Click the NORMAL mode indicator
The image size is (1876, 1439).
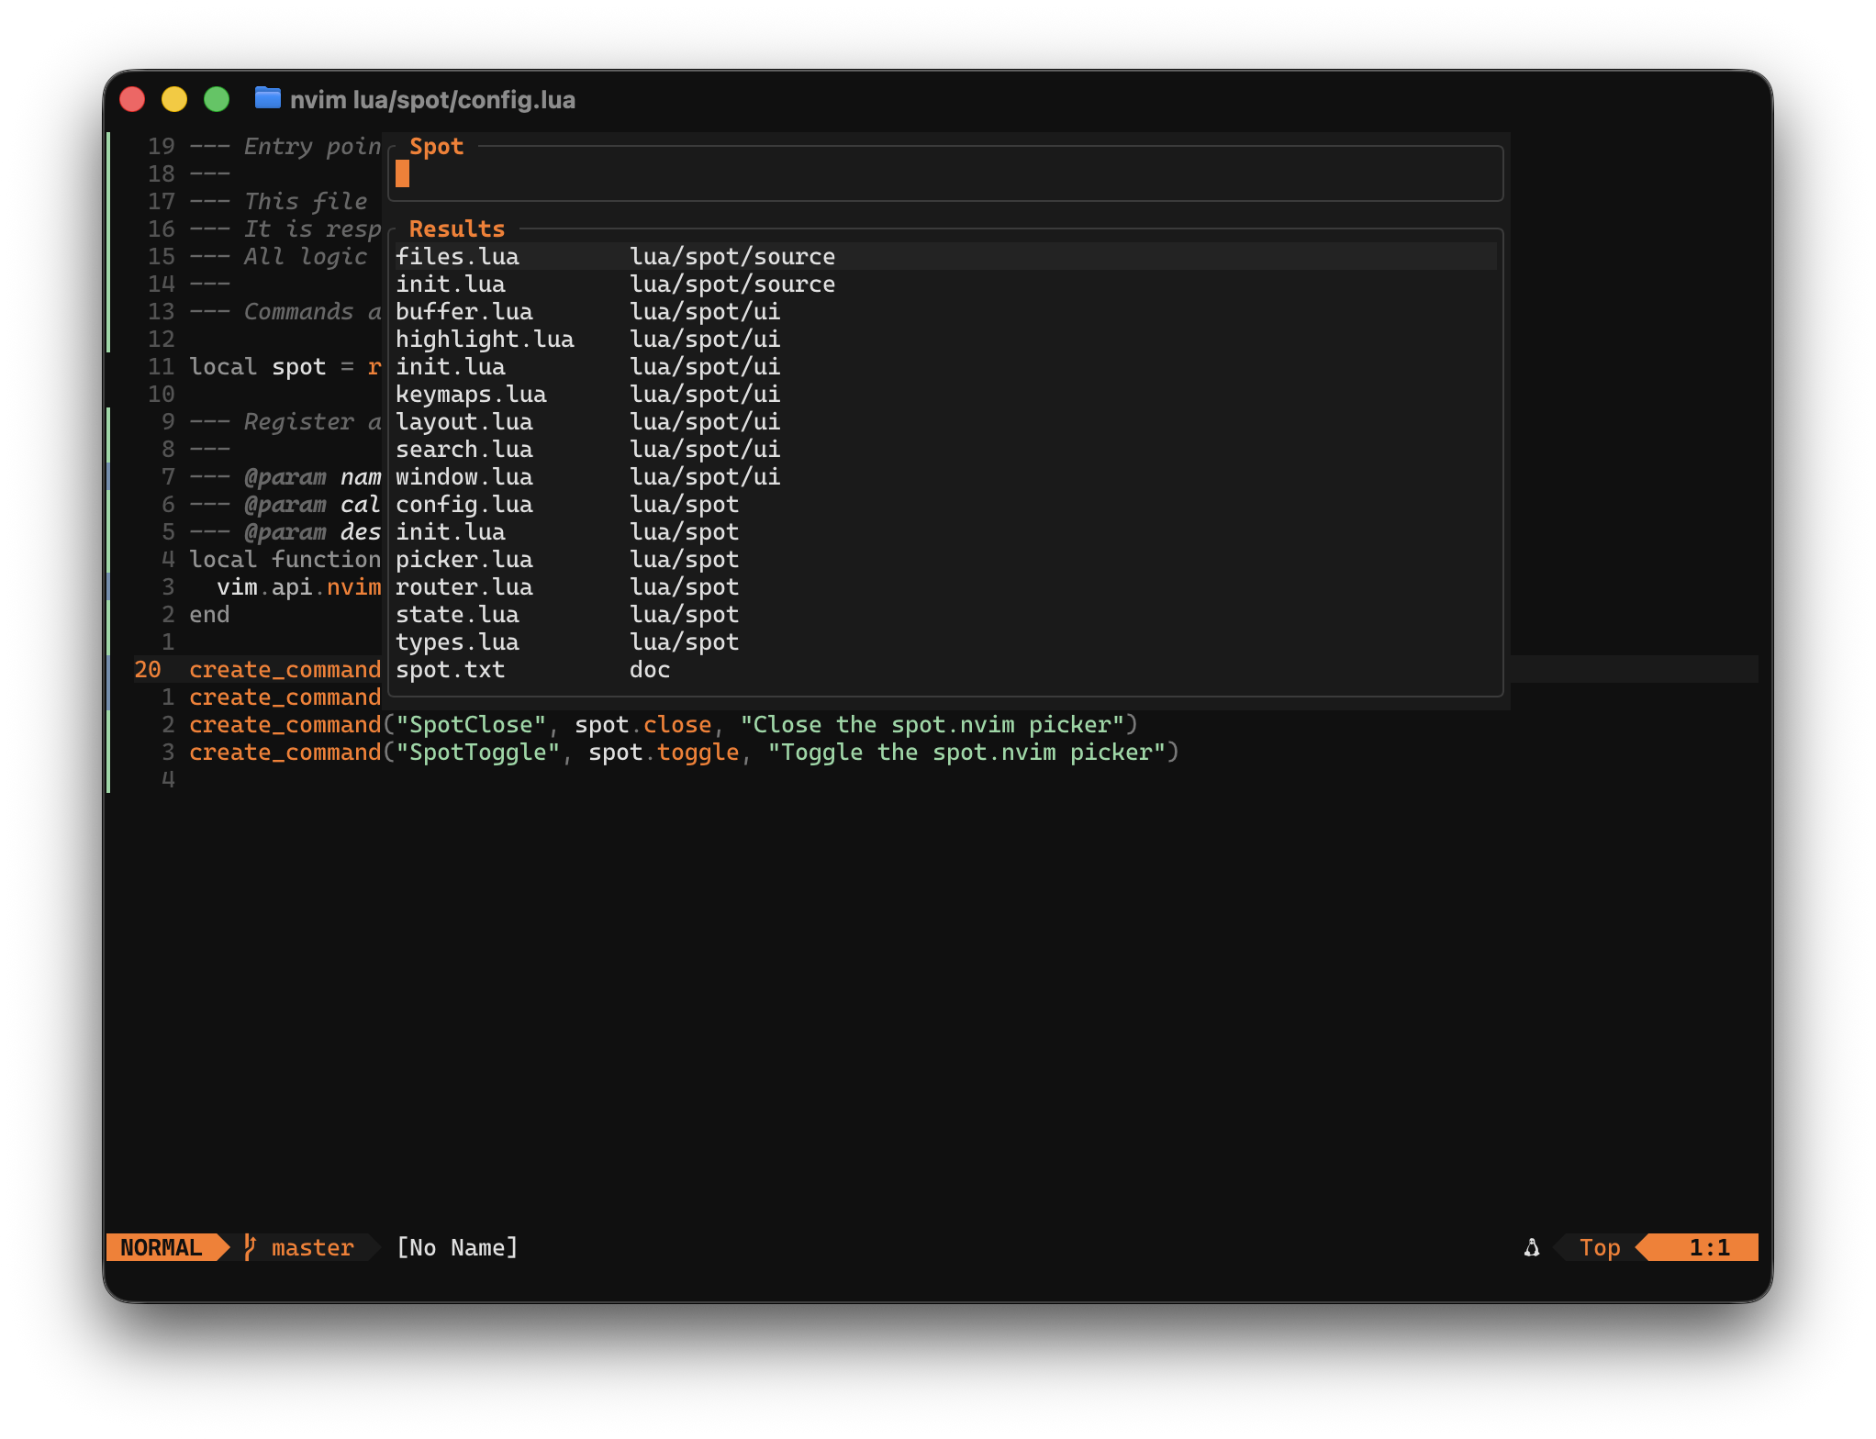(161, 1247)
